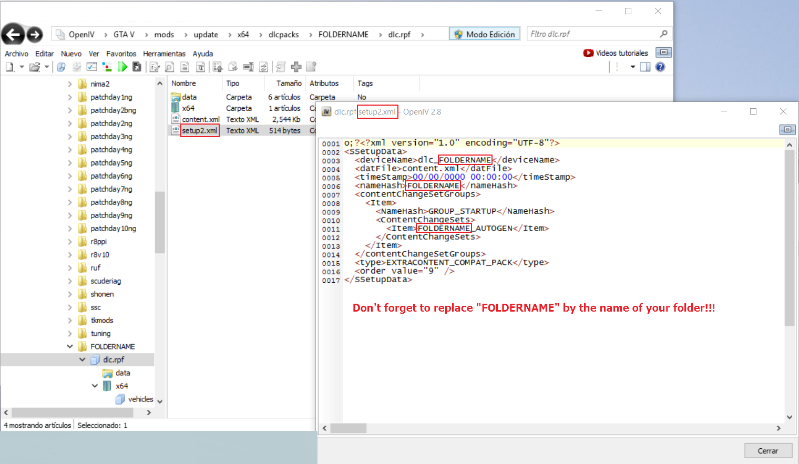This screenshot has height=464, width=799.
Task: Click the red-green blocks toolbar icon
Action: point(107,67)
